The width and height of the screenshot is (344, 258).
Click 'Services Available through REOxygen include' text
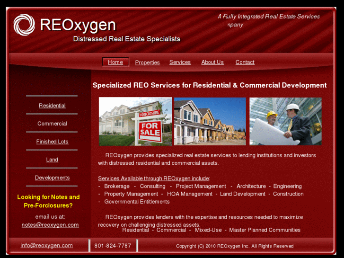(x=154, y=178)
